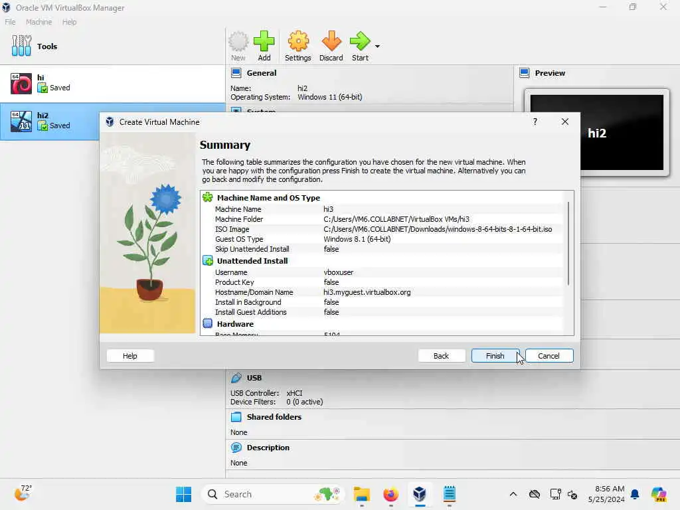Select Guest OS Type Windows 8.1 (64-bit)
This screenshot has width=680, height=510.
click(357, 239)
